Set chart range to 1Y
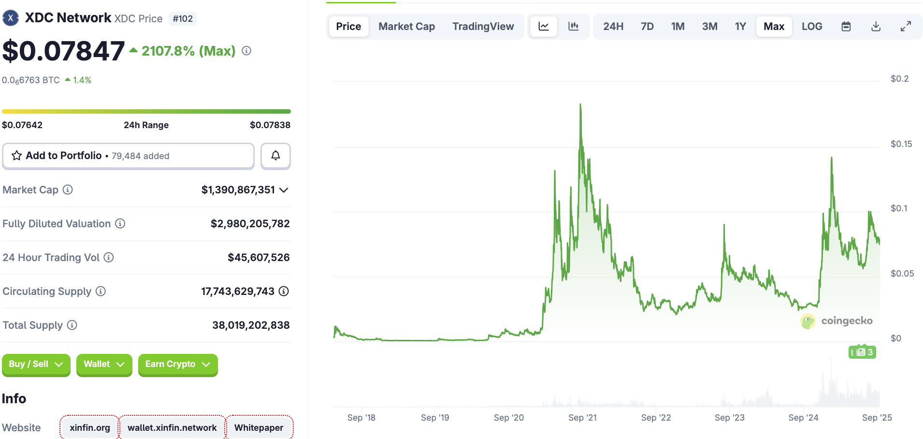The image size is (923, 439). tap(740, 27)
